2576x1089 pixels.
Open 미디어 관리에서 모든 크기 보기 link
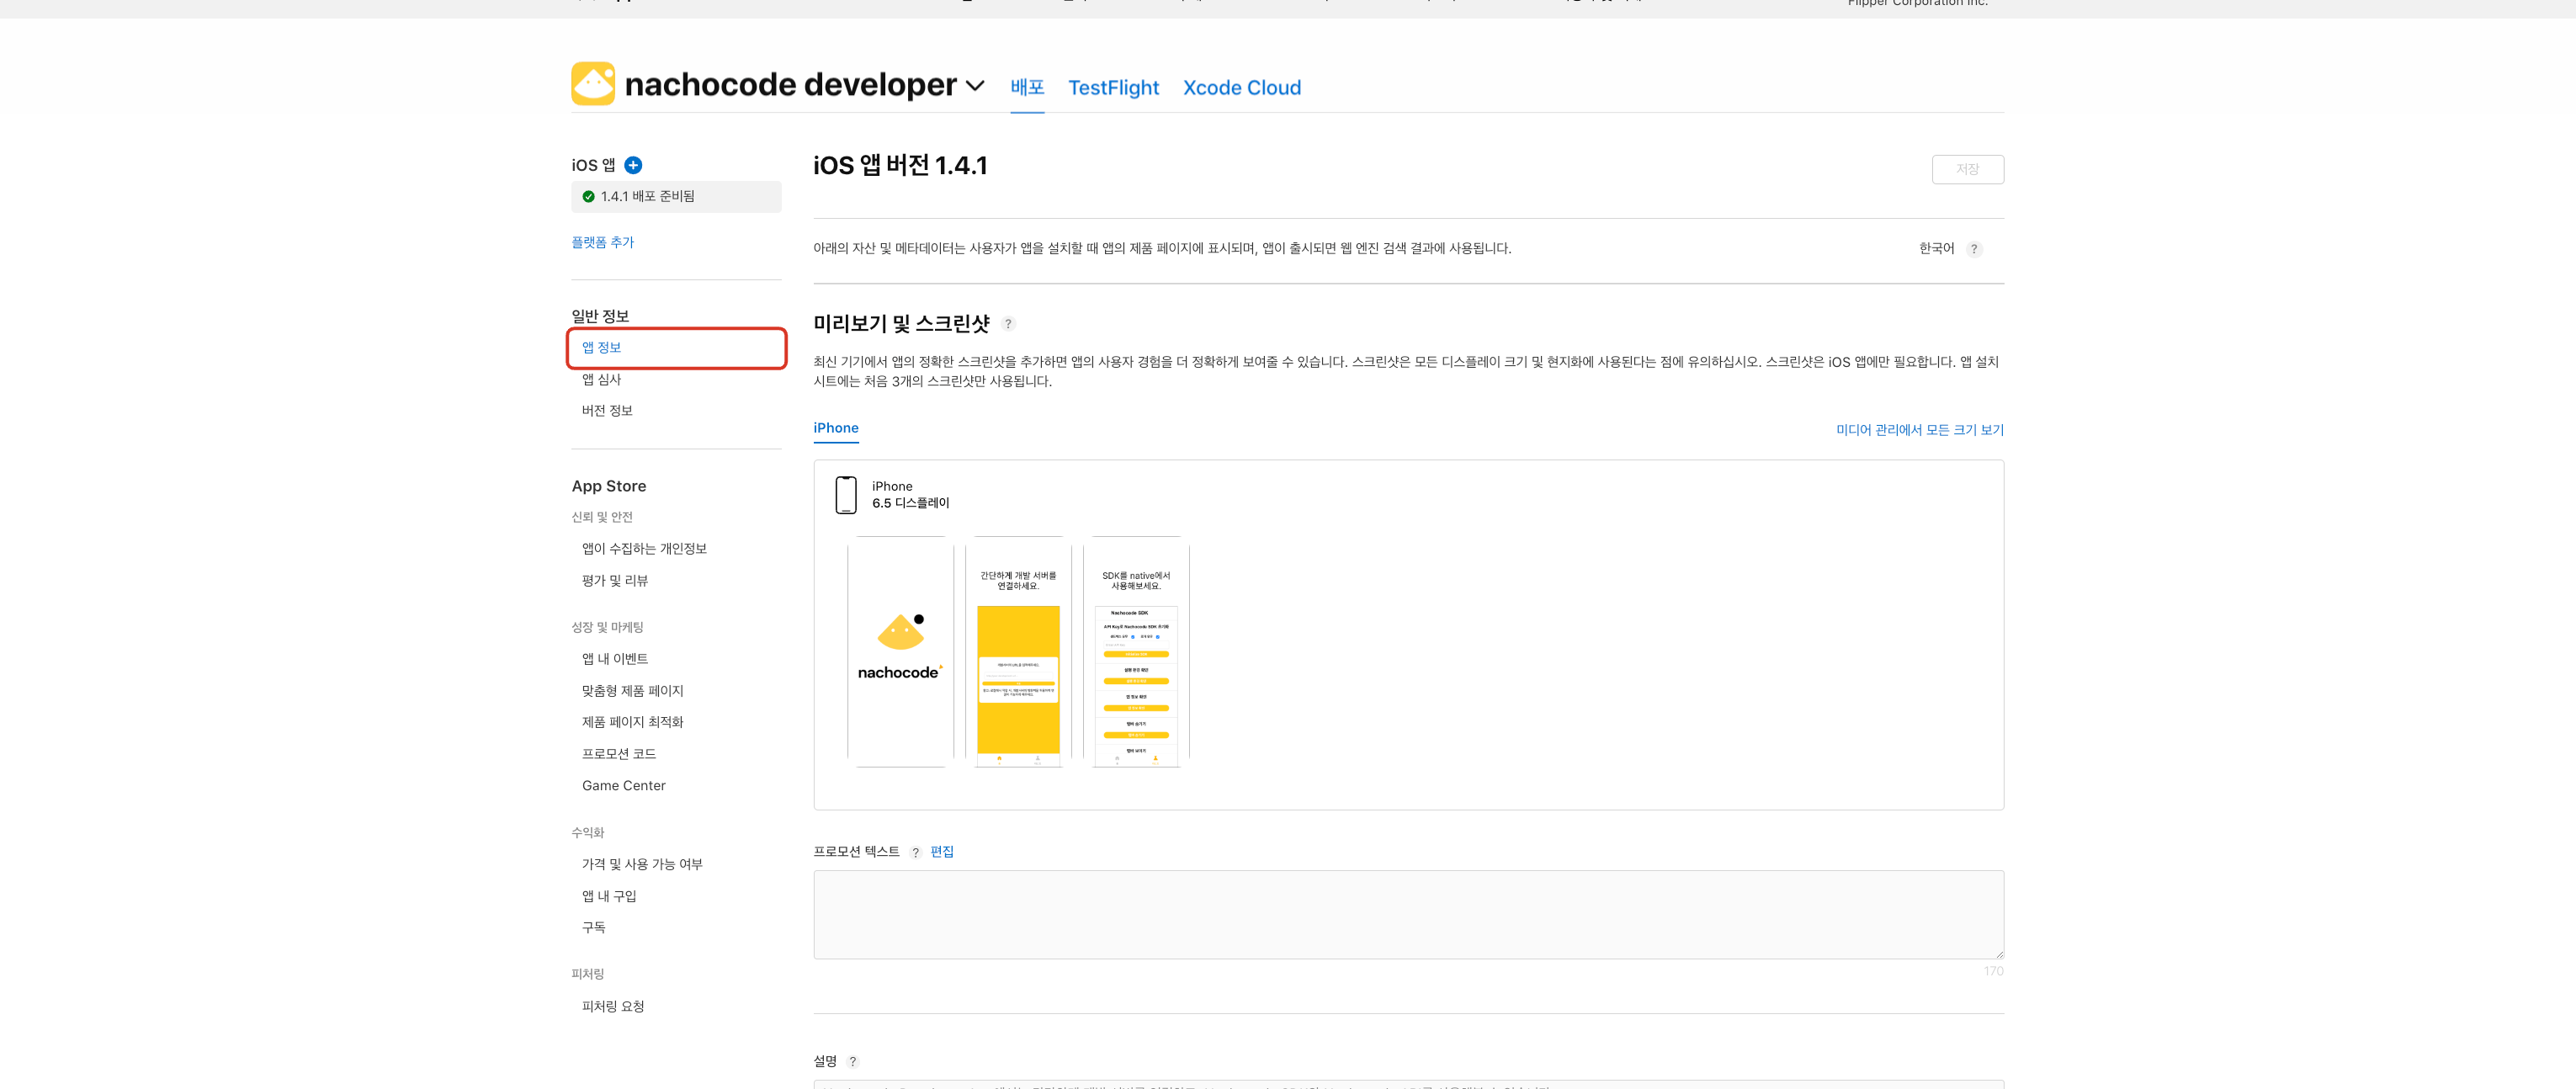[1919, 430]
